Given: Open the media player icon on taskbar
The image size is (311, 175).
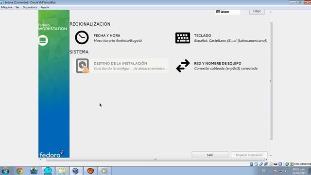Looking at the screenshot, I should point(104,171).
